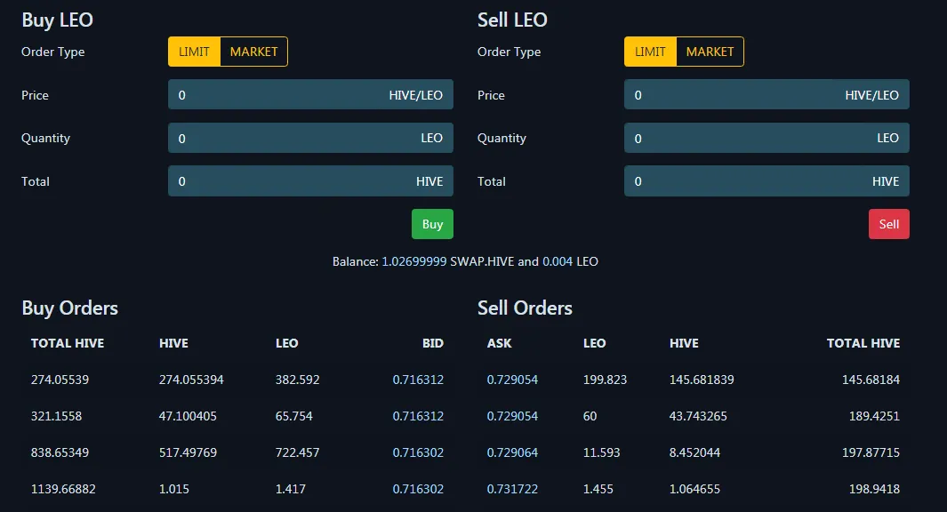Click the 145.681839 HIVE sell order cell
Viewport: 947px width, 512px height.
coord(702,380)
